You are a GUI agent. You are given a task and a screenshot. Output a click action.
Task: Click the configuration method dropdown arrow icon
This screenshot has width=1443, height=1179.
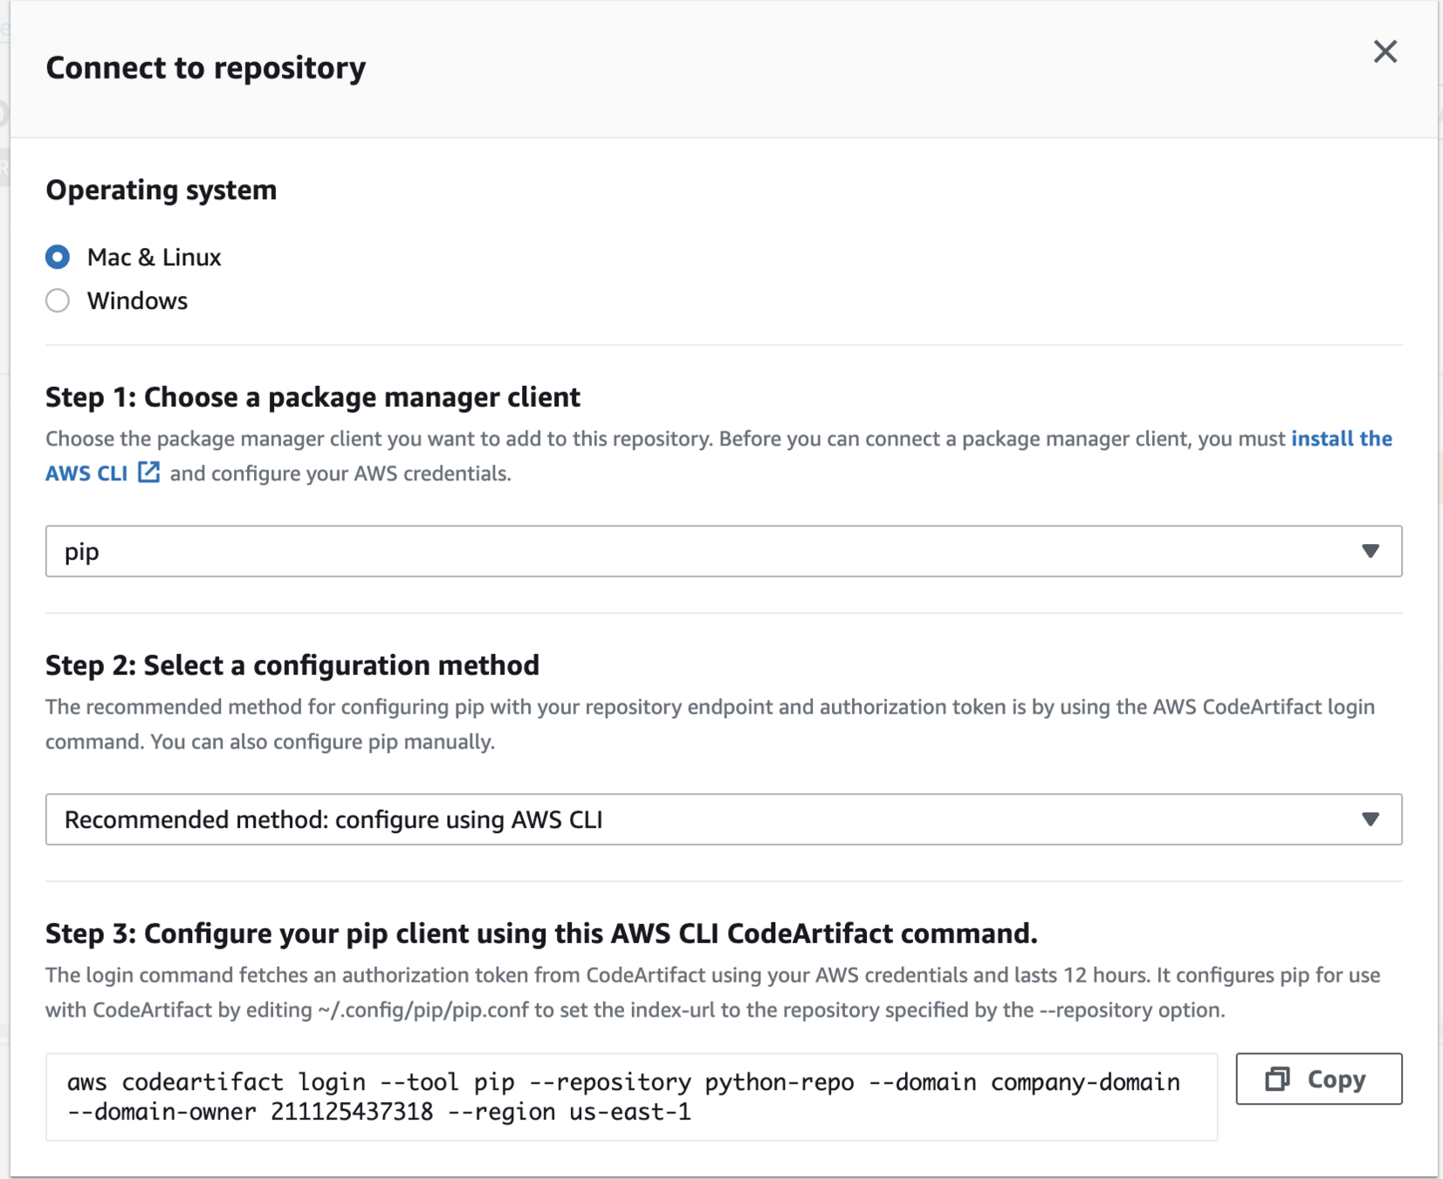1370,819
